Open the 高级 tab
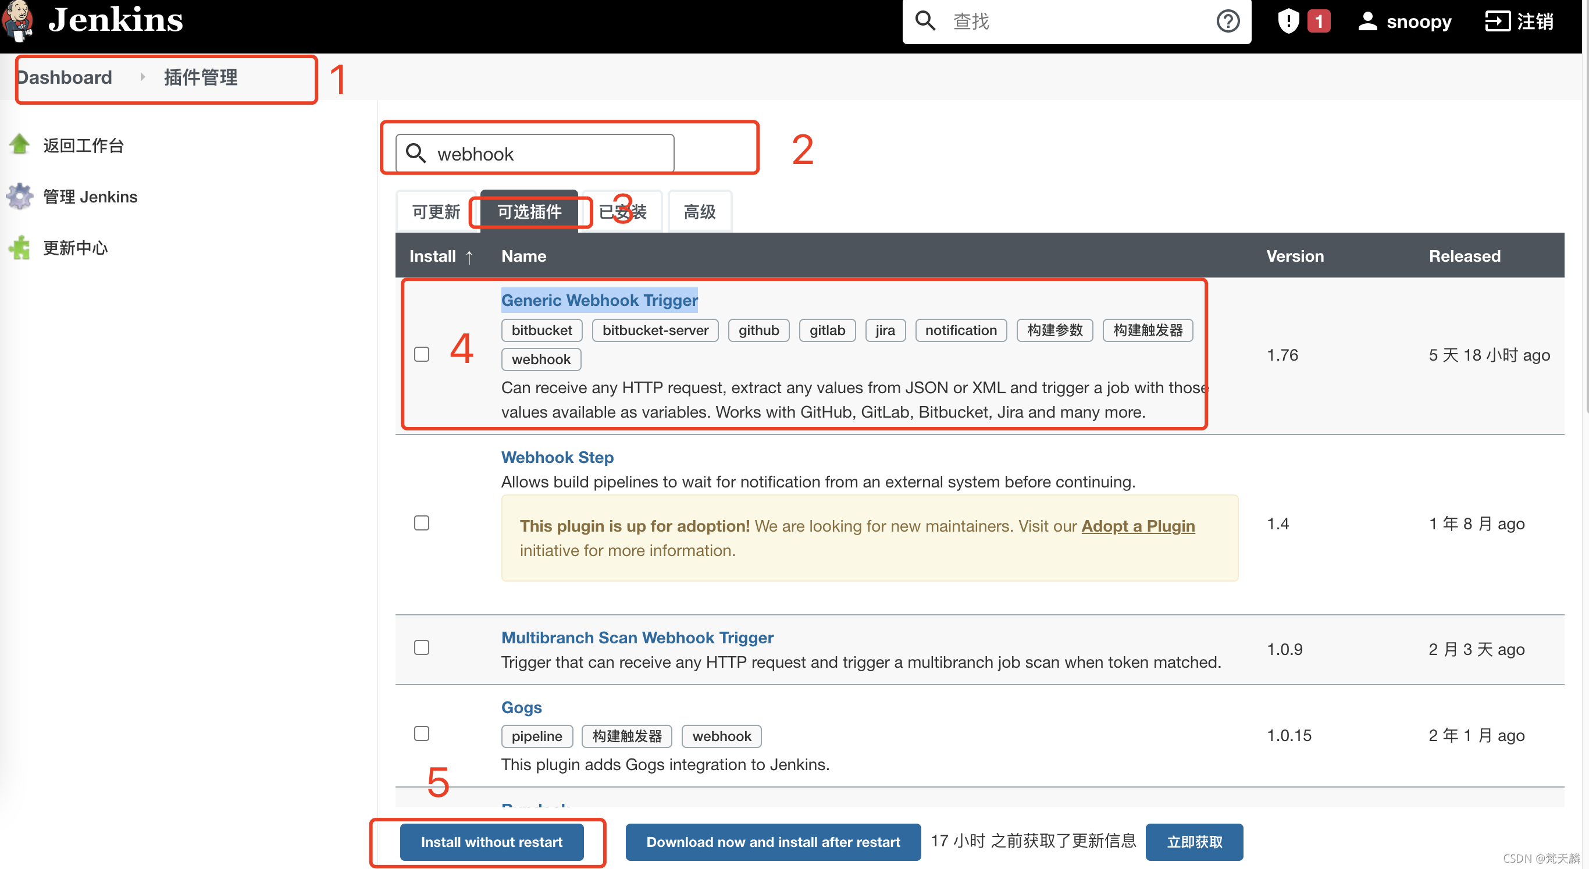The image size is (1589, 869). click(700, 212)
